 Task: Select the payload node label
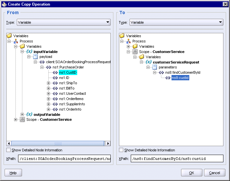tap(46, 57)
